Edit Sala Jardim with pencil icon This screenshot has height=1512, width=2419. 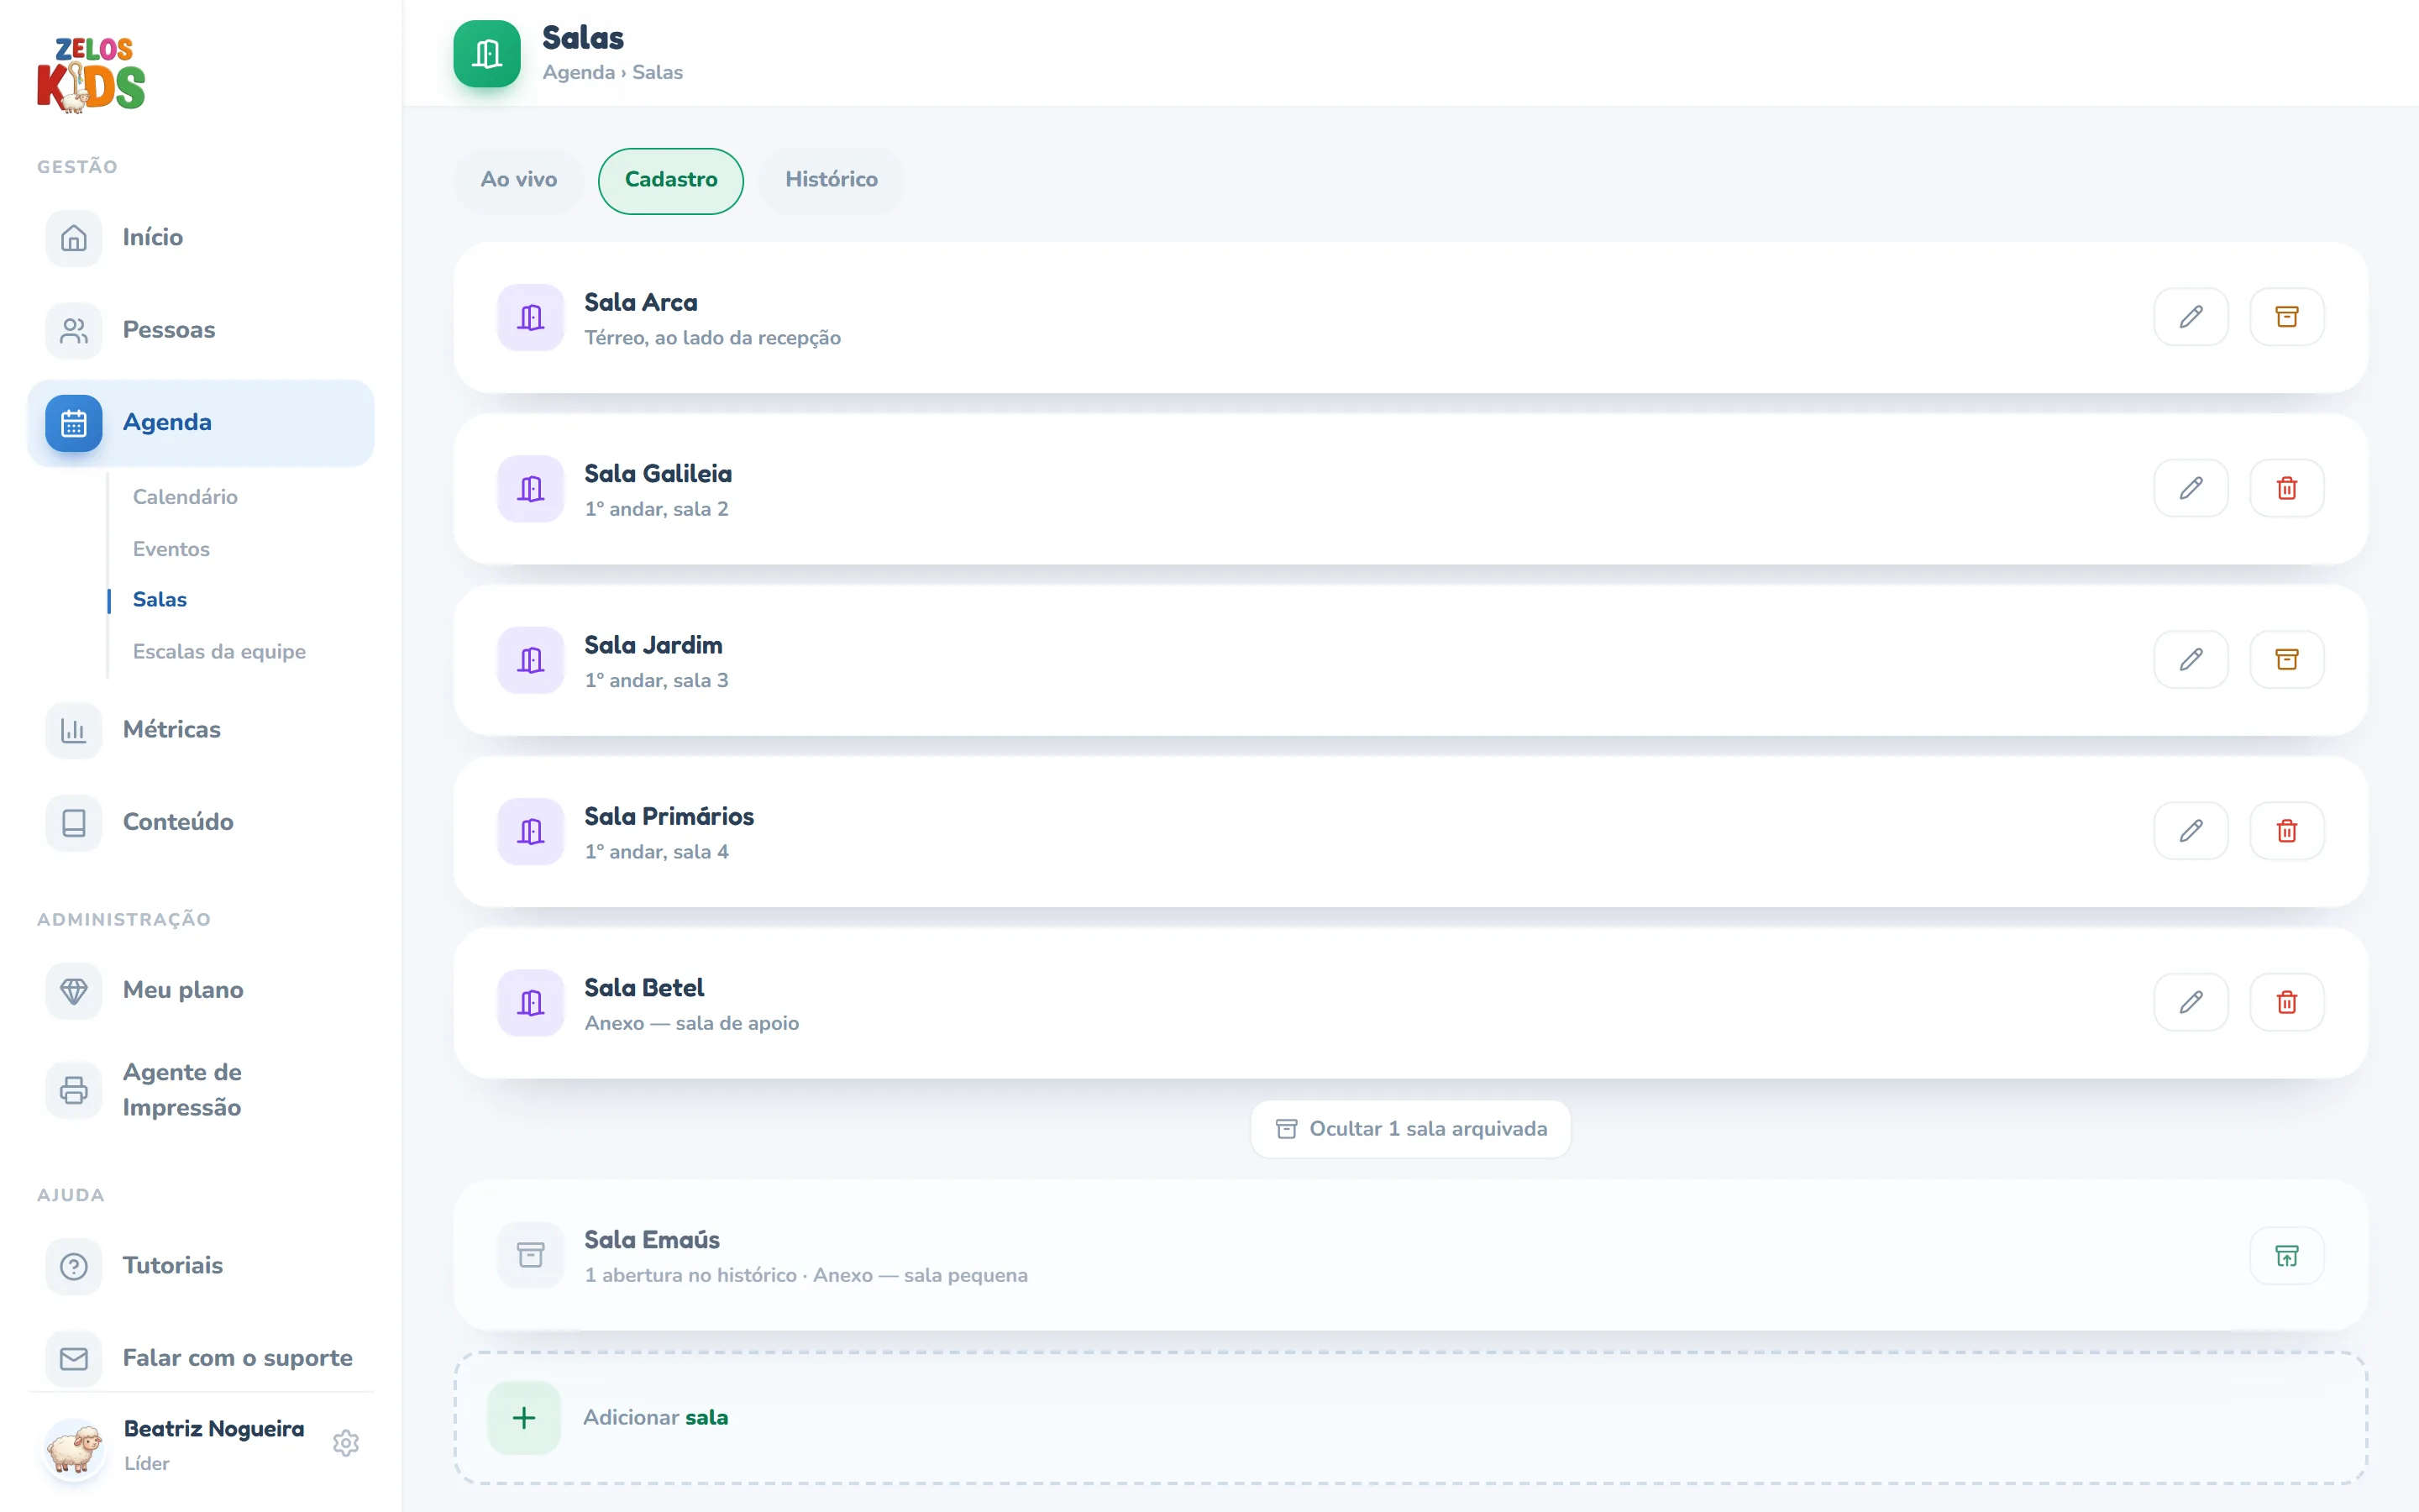click(2190, 659)
